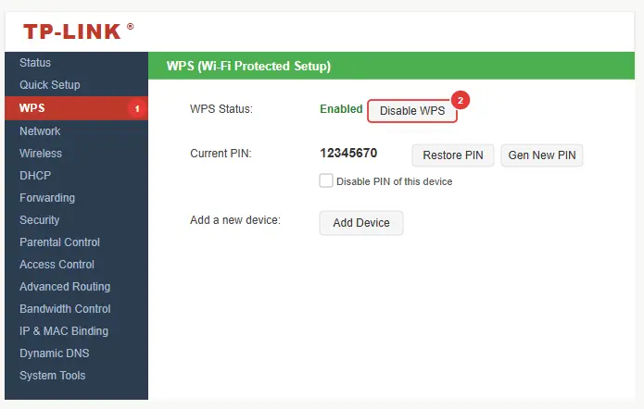Check Disable PIN of this device

coord(326,181)
